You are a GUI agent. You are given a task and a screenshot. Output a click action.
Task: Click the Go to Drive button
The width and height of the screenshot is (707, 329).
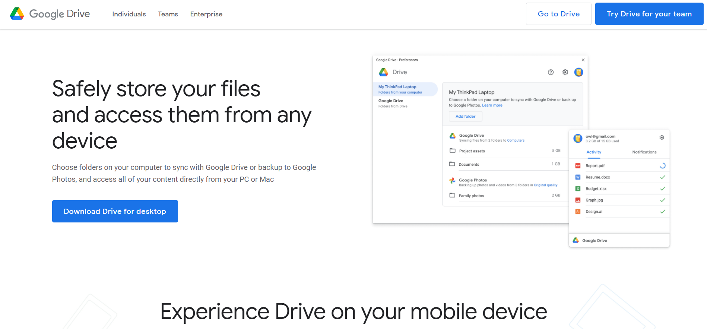coord(558,14)
